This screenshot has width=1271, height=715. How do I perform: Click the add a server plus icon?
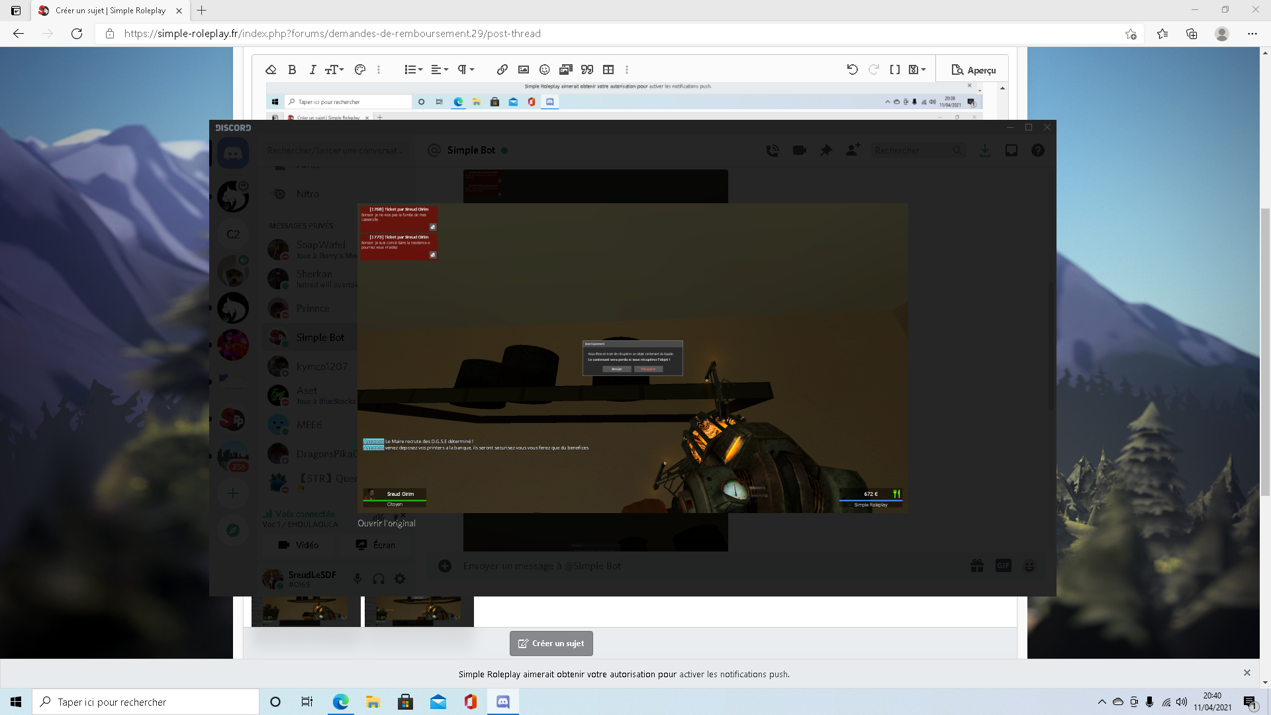pyautogui.click(x=233, y=493)
